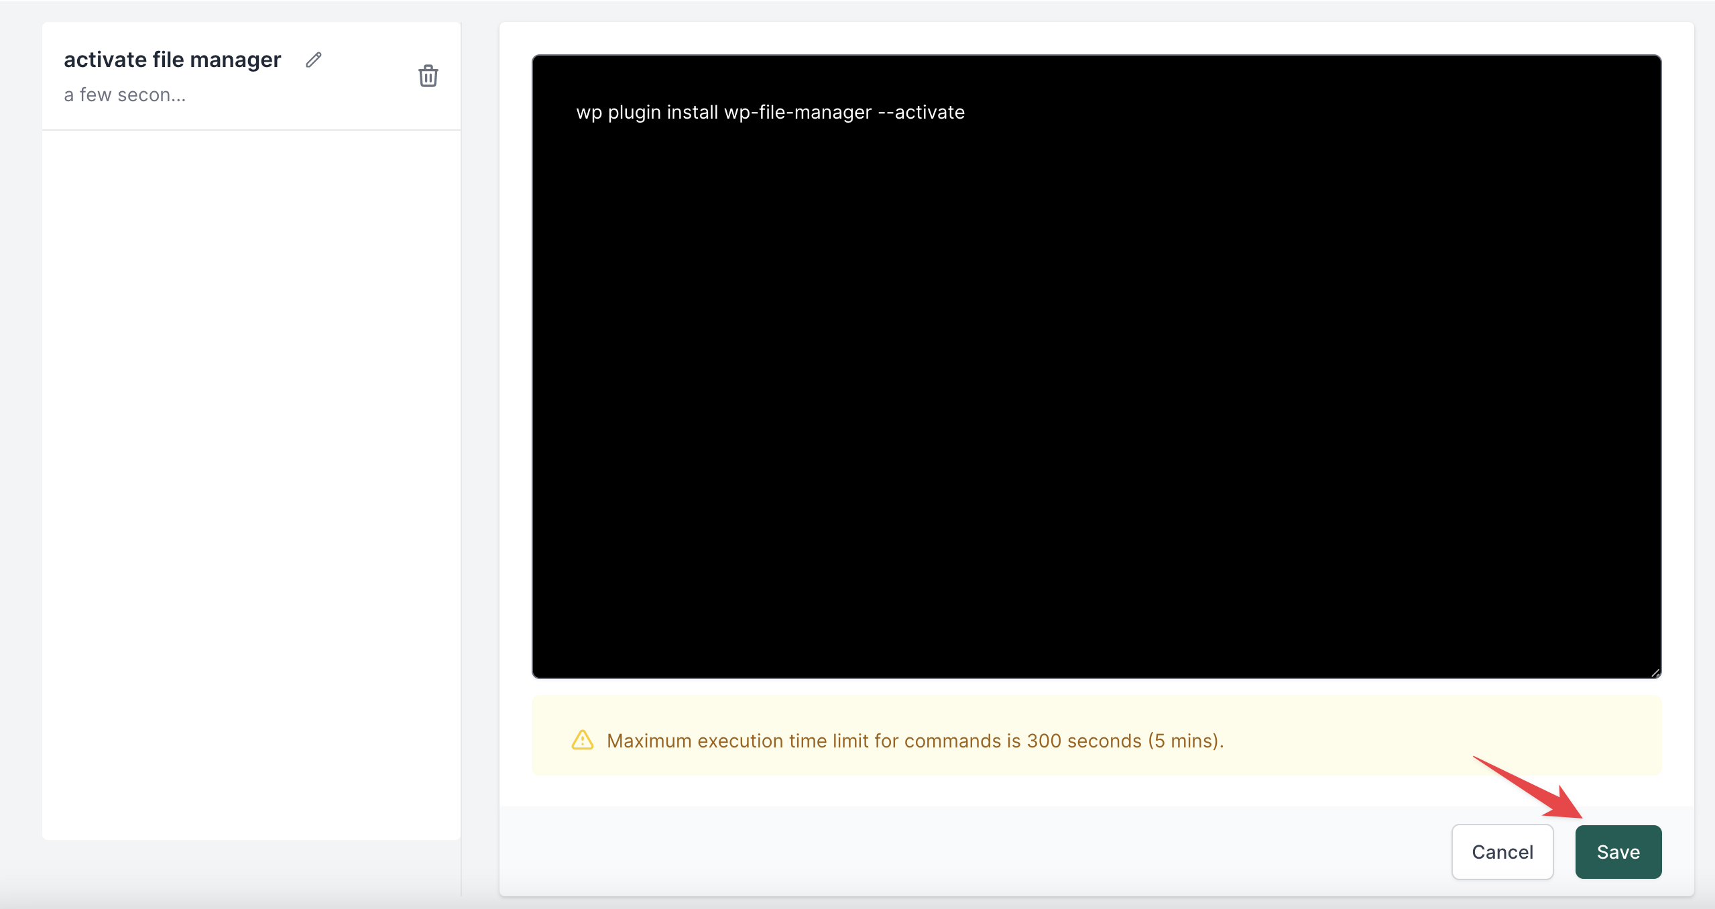Delete the saved command with trash icon
This screenshot has width=1715, height=909.
428,76
